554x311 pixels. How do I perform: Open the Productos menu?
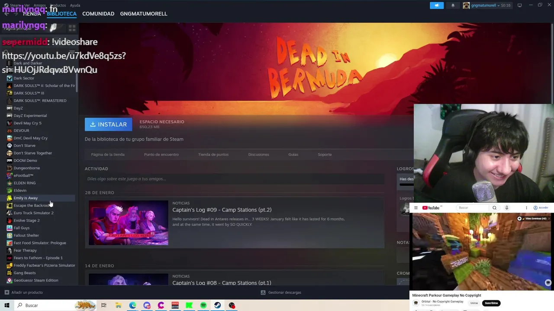coord(58,5)
